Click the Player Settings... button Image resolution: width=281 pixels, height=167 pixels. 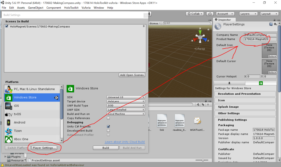44,148
